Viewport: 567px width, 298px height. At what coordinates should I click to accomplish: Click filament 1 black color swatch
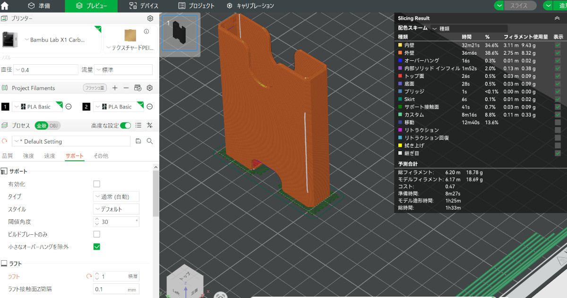(x=5, y=107)
